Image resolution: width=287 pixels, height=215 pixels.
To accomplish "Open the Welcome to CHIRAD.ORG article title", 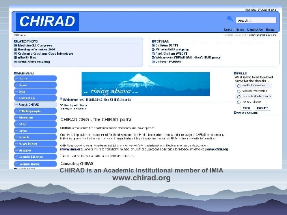I will [x=97, y=100].
